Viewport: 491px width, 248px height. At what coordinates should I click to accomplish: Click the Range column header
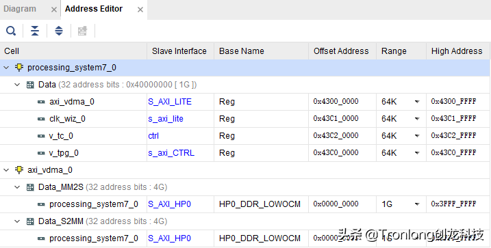point(401,51)
